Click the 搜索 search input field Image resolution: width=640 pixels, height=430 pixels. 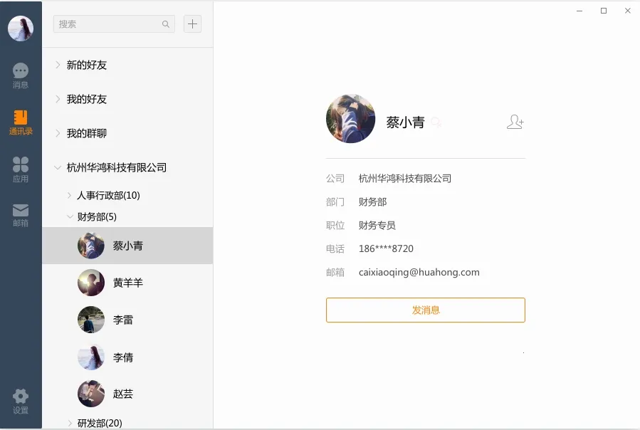[x=107, y=24]
